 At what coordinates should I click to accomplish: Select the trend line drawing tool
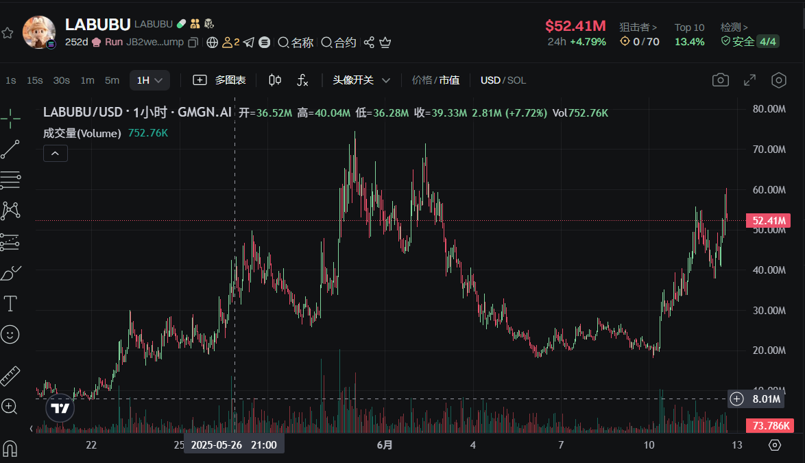10,150
